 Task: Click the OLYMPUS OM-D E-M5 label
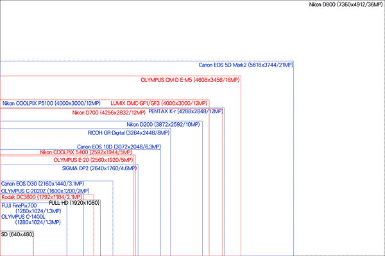point(190,80)
